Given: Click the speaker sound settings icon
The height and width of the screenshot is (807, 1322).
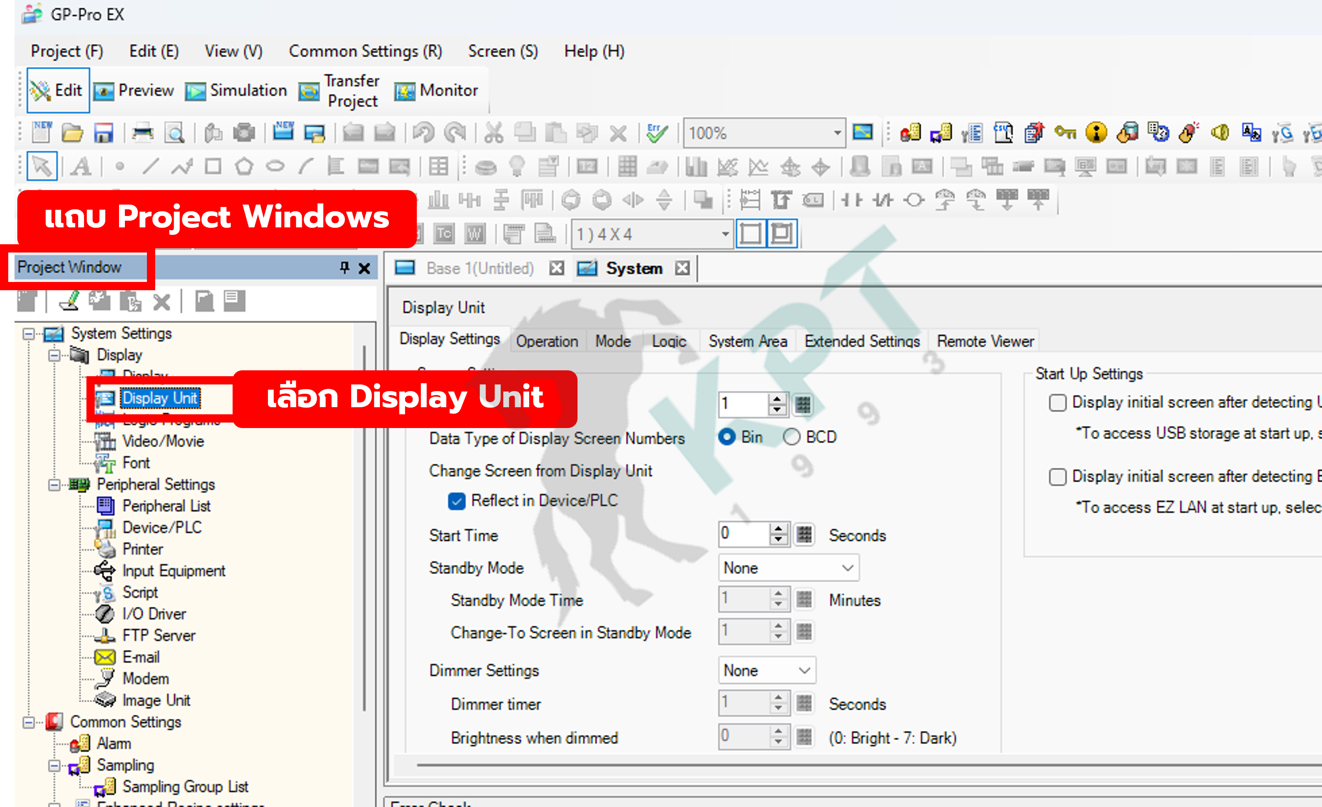Looking at the screenshot, I should tap(1219, 132).
